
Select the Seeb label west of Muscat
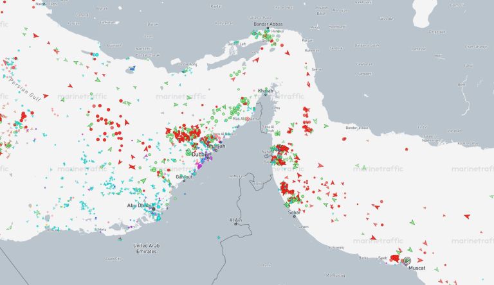click(x=383, y=258)
